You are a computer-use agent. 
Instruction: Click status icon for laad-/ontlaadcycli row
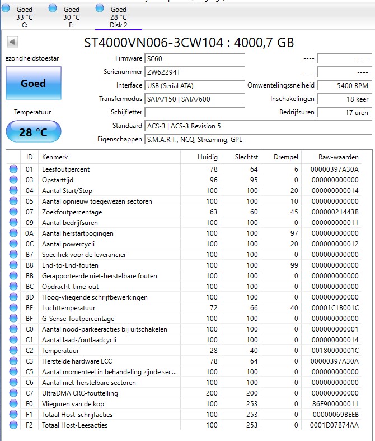point(13,340)
